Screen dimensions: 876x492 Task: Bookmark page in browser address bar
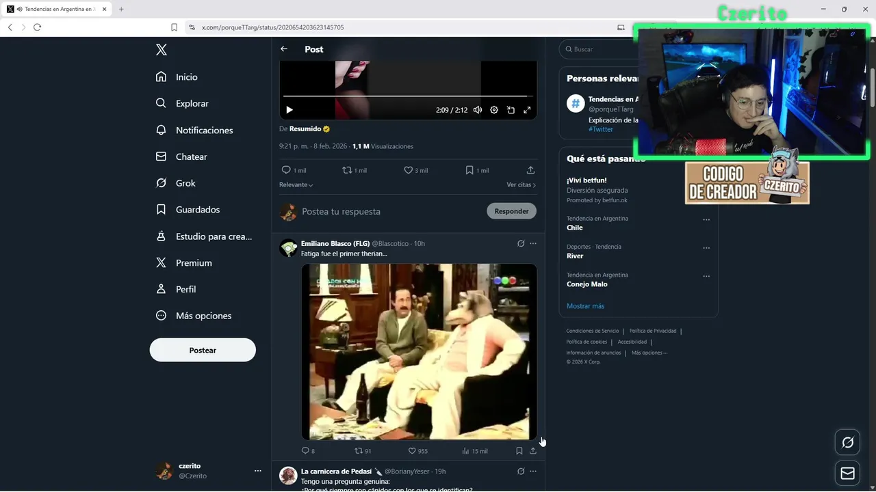[x=174, y=27]
